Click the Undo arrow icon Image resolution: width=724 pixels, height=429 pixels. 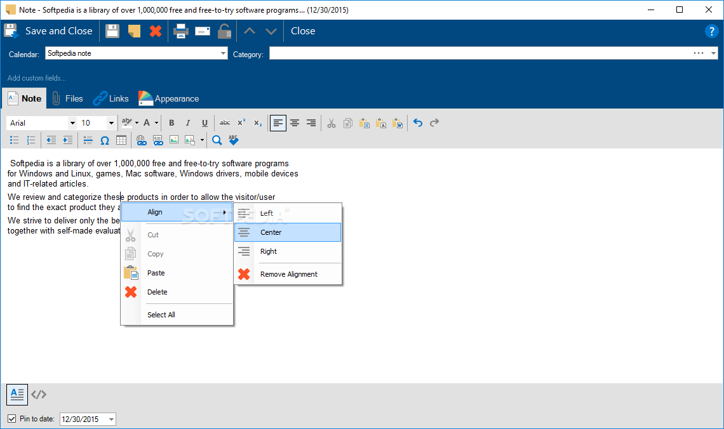click(418, 122)
